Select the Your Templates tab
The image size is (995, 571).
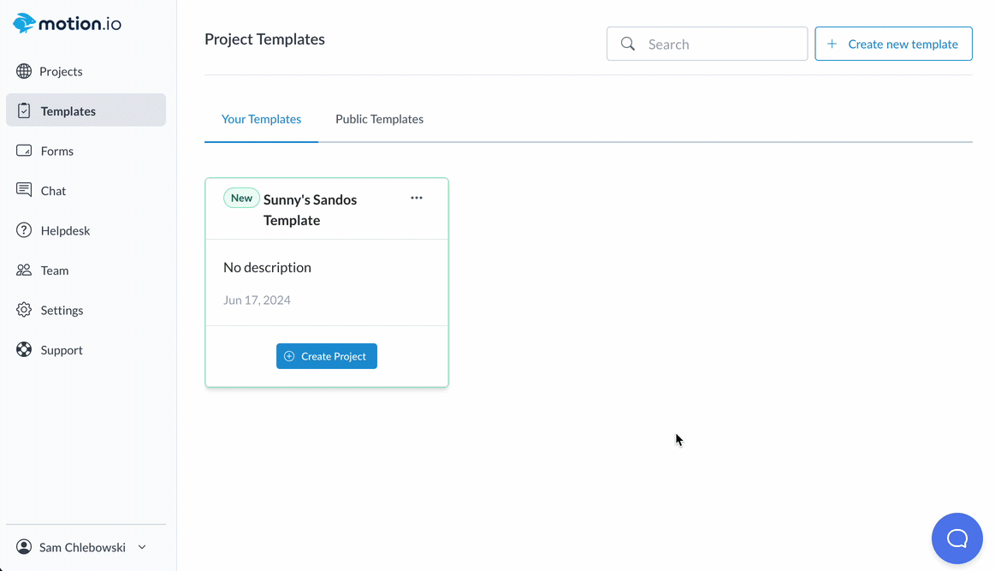261,119
